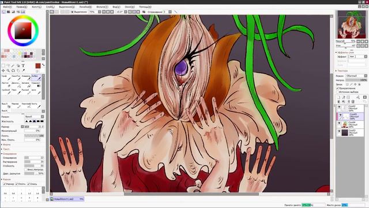This screenshot has height=208, width=369.
Task: Adjust the Смешивание blending slider
Action: click(x=34, y=158)
